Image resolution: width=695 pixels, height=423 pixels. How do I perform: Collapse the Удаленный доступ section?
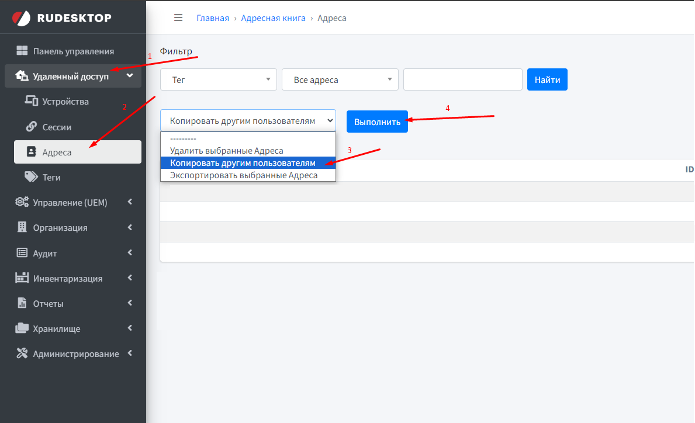point(130,75)
